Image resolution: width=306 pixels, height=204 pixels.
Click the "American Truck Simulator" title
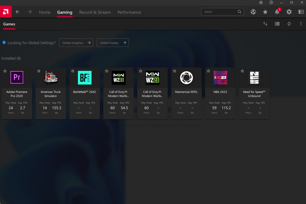tap(51, 94)
